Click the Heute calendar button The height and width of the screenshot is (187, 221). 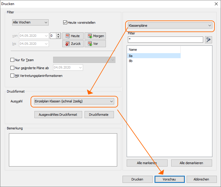coord(73,36)
